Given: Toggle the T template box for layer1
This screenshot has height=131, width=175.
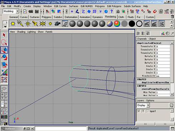Looking at the screenshot, I should pyautogui.click(x=143, y=111).
